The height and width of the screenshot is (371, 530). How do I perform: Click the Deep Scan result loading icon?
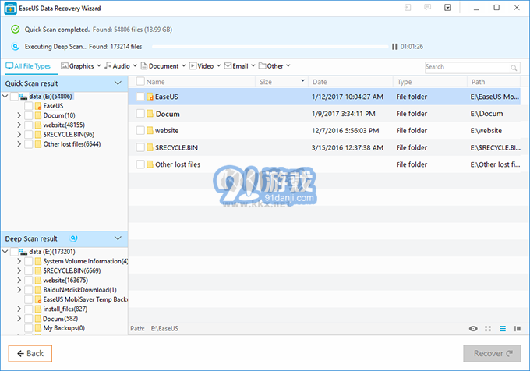73,238
